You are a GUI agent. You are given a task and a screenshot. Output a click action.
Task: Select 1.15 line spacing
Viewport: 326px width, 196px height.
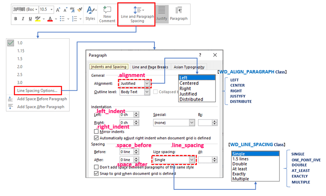[x=21, y=51]
